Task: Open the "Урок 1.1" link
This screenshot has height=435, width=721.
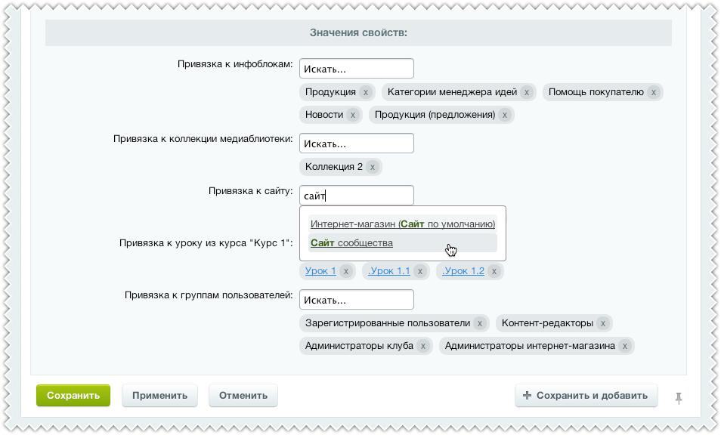Action: tap(391, 270)
